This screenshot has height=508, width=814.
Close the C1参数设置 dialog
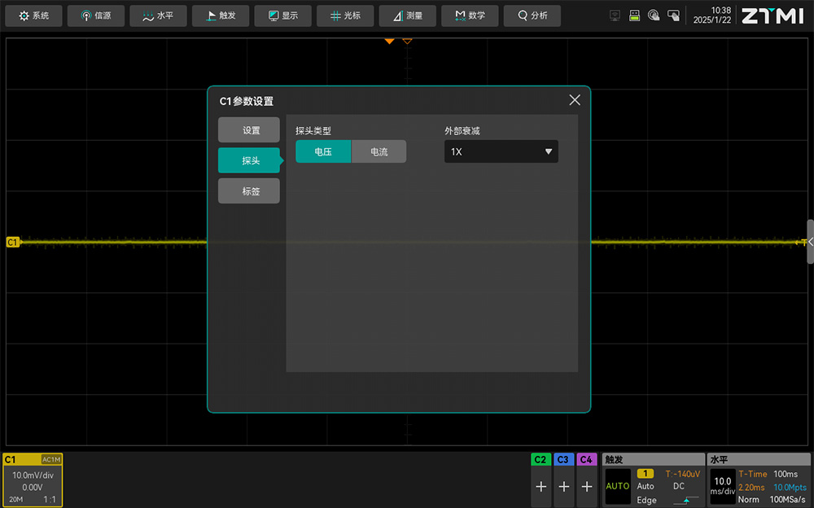pyautogui.click(x=575, y=100)
